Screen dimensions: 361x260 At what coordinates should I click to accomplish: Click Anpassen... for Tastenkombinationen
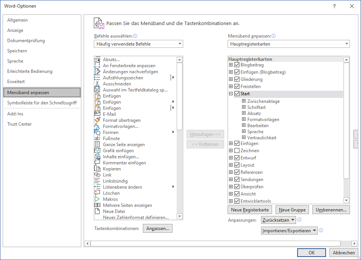pyautogui.click(x=158, y=228)
